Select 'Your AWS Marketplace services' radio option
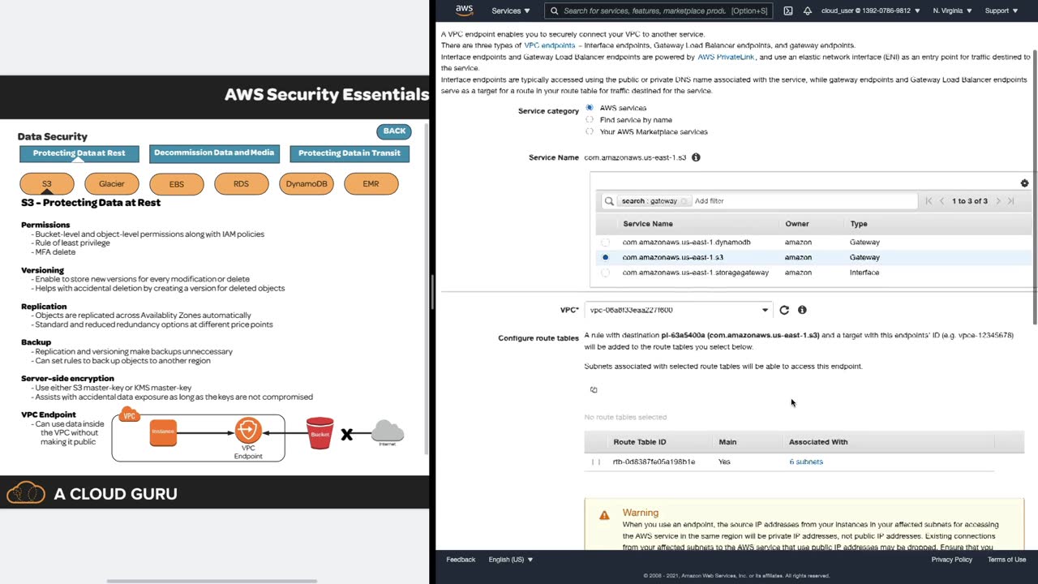 point(590,131)
